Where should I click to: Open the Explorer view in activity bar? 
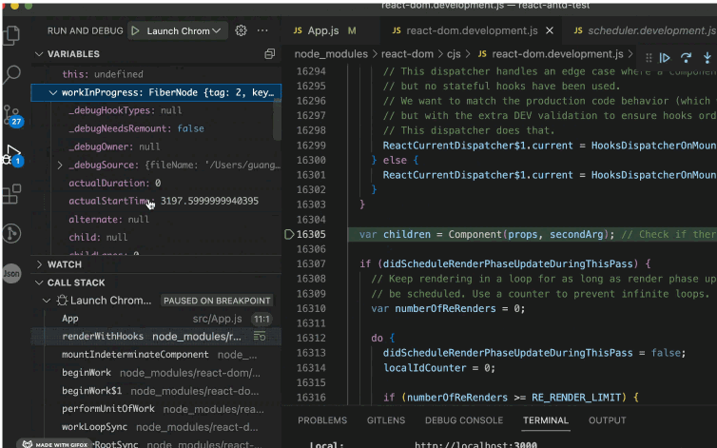[x=11, y=36]
